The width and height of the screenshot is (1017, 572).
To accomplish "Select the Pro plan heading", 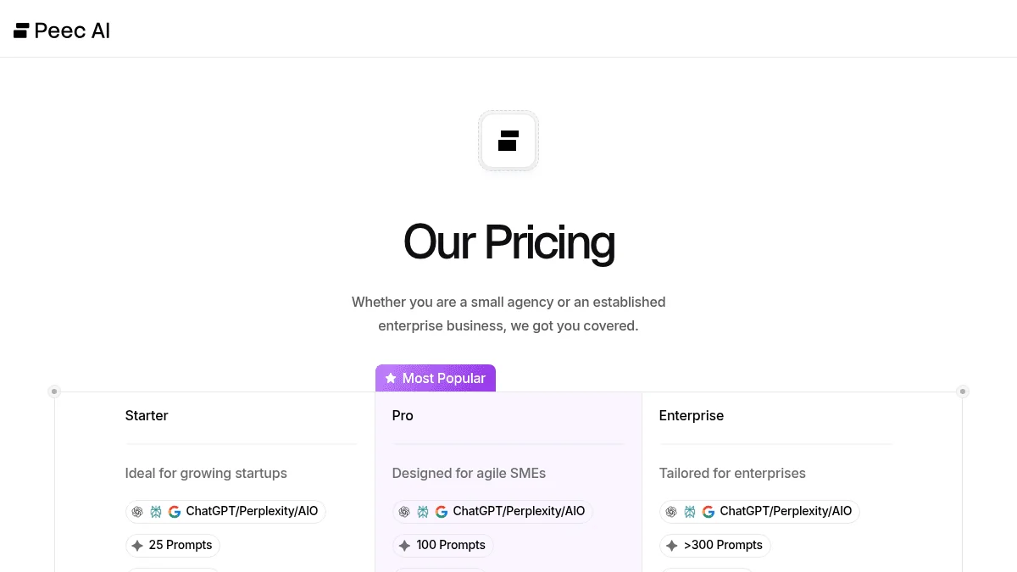I will point(403,415).
